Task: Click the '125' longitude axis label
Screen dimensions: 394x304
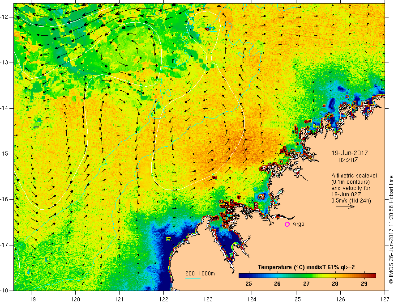Action: 296,300
